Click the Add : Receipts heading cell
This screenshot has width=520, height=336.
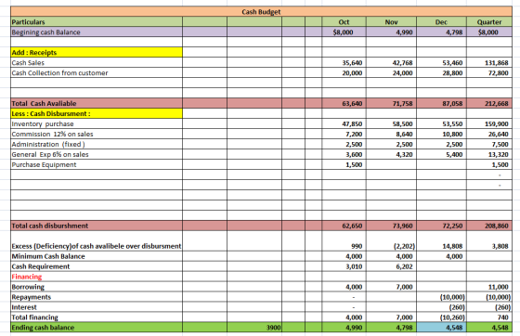97,52
